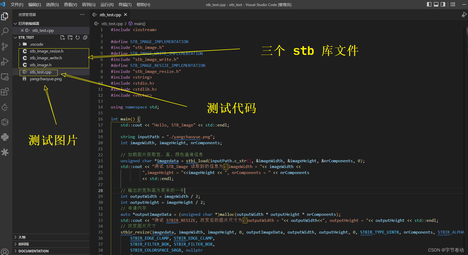Click stb_test.cpp in the breadcrumb
Image resolution: width=468 pixels, height=255 pixels.
click(112, 24)
